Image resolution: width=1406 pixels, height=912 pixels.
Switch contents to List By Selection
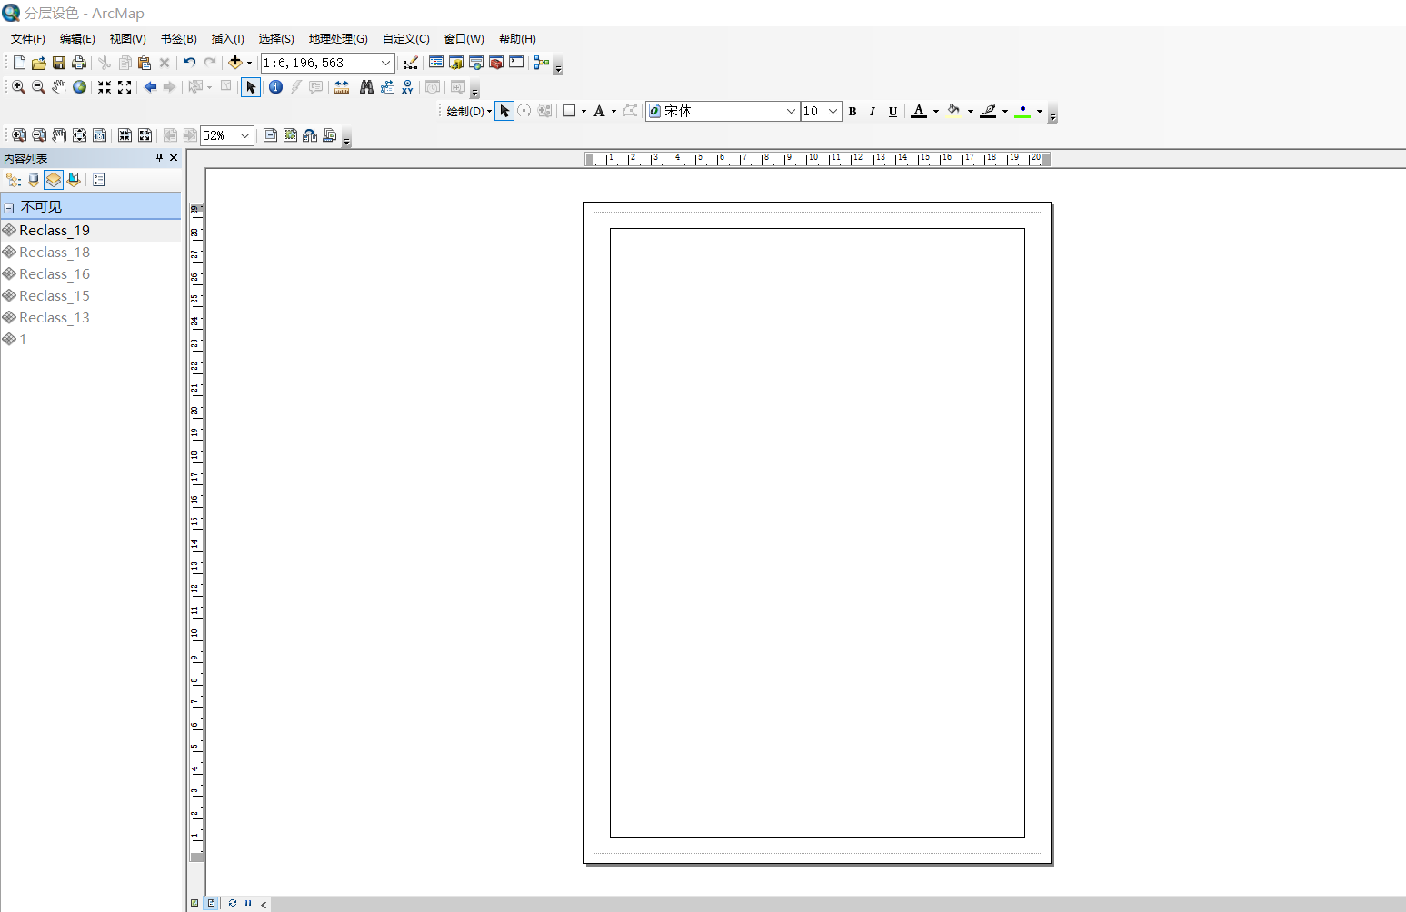[x=74, y=180]
